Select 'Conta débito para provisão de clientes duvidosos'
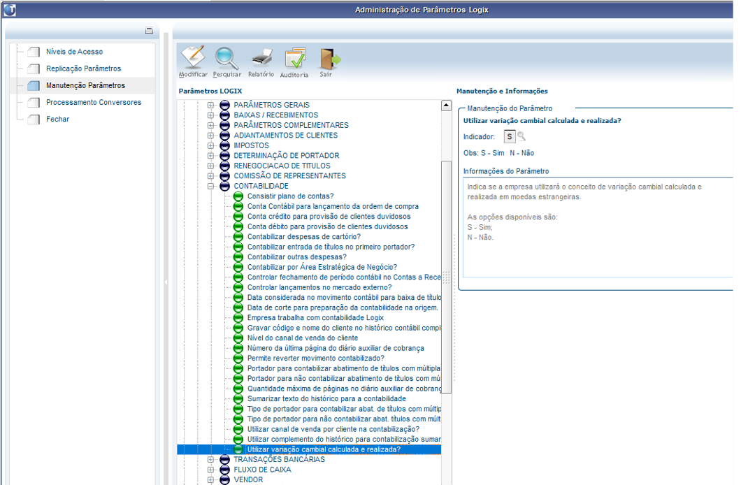The width and height of the screenshot is (741, 485). 327,226
